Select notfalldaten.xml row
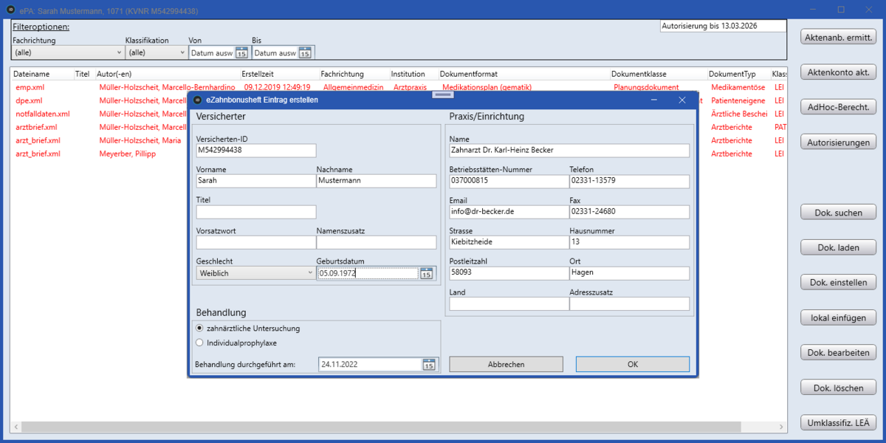 pos(43,114)
